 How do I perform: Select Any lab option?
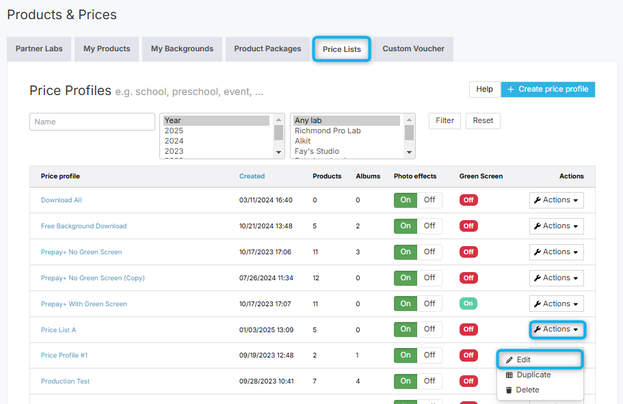pos(347,120)
